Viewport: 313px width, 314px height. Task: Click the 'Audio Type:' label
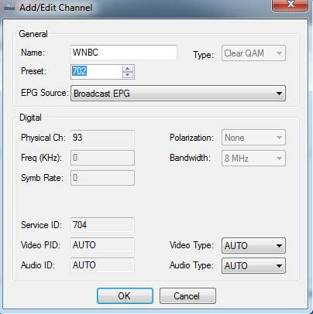pos(191,265)
